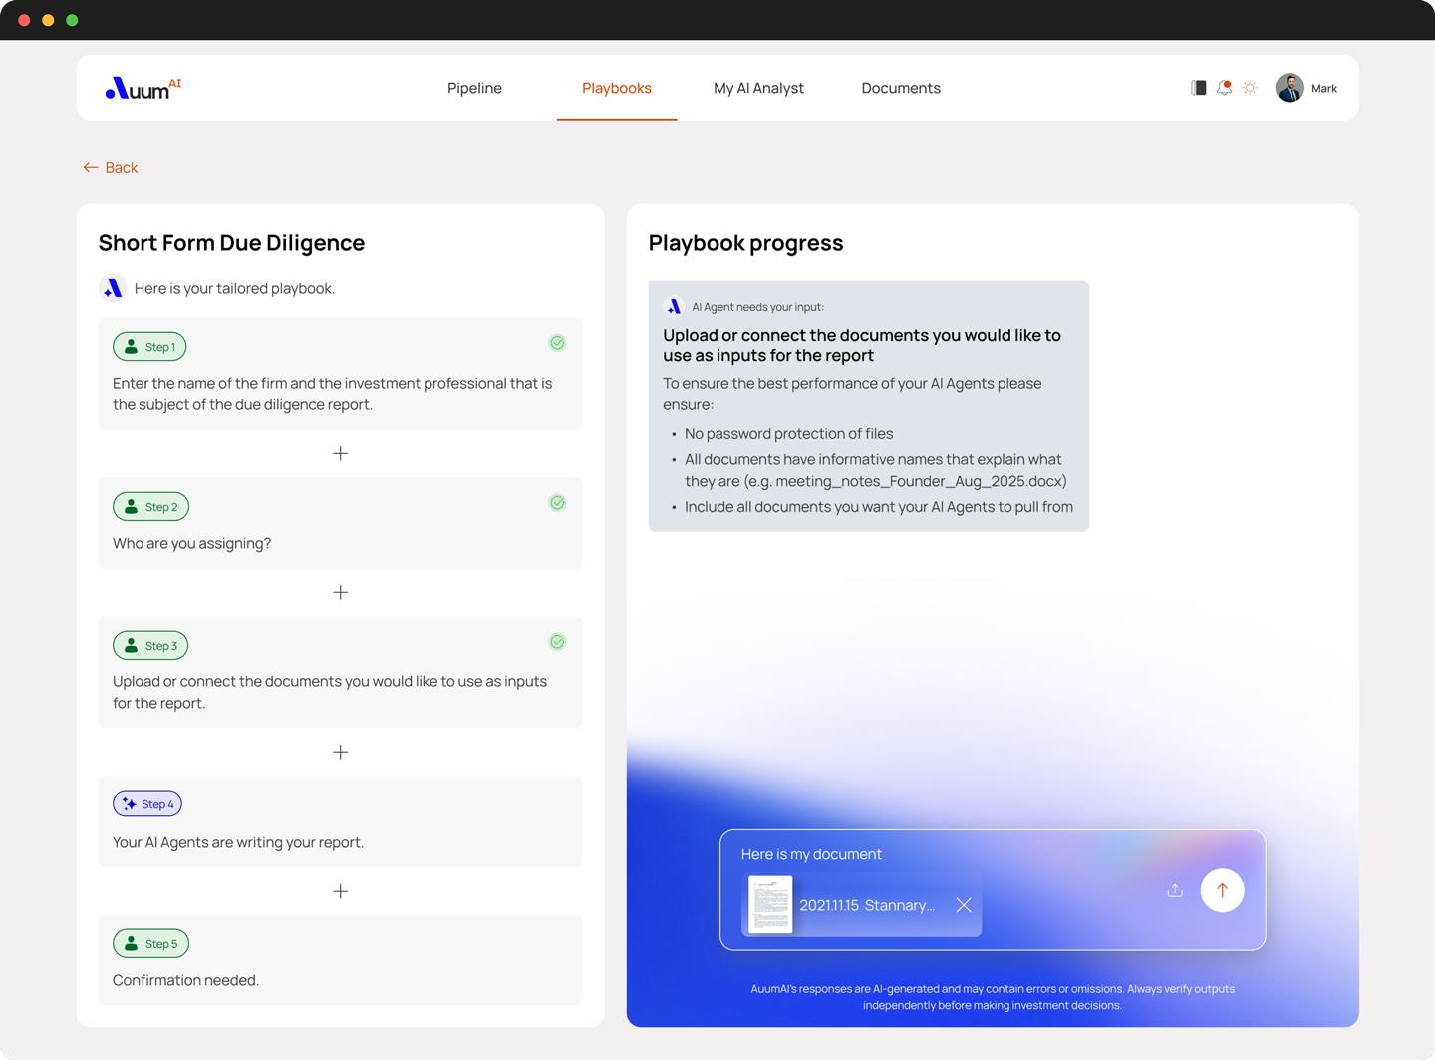This screenshot has width=1435, height=1060.
Task: Send message with arrow button
Action: pyautogui.click(x=1222, y=891)
